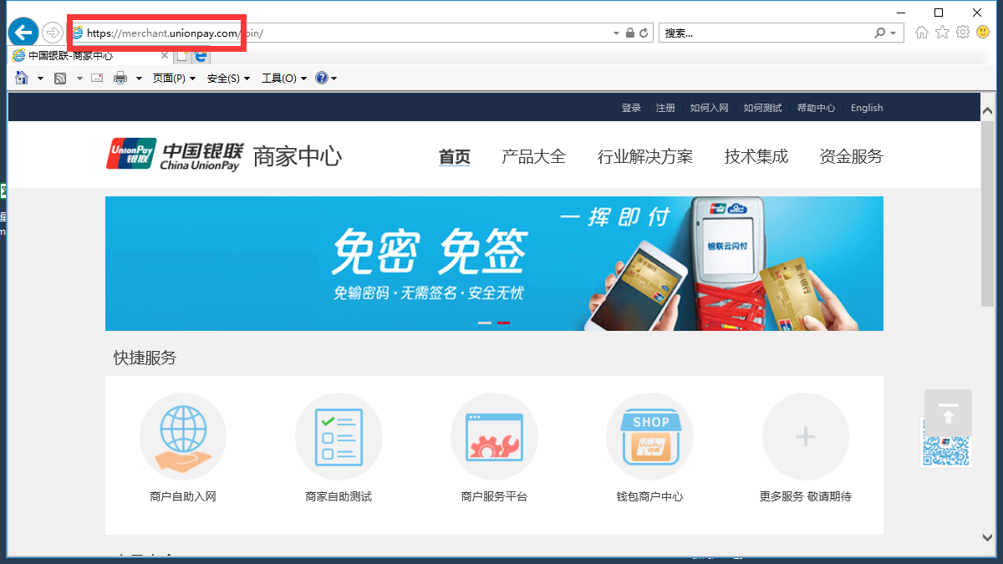Click the command bar Home icon
The width and height of the screenshot is (1003, 564).
pyautogui.click(x=22, y=78)
